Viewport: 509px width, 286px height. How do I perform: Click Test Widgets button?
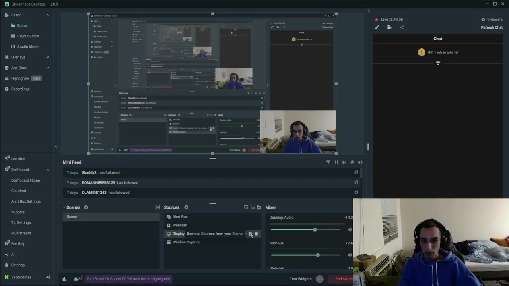click(x=301, y=279)
